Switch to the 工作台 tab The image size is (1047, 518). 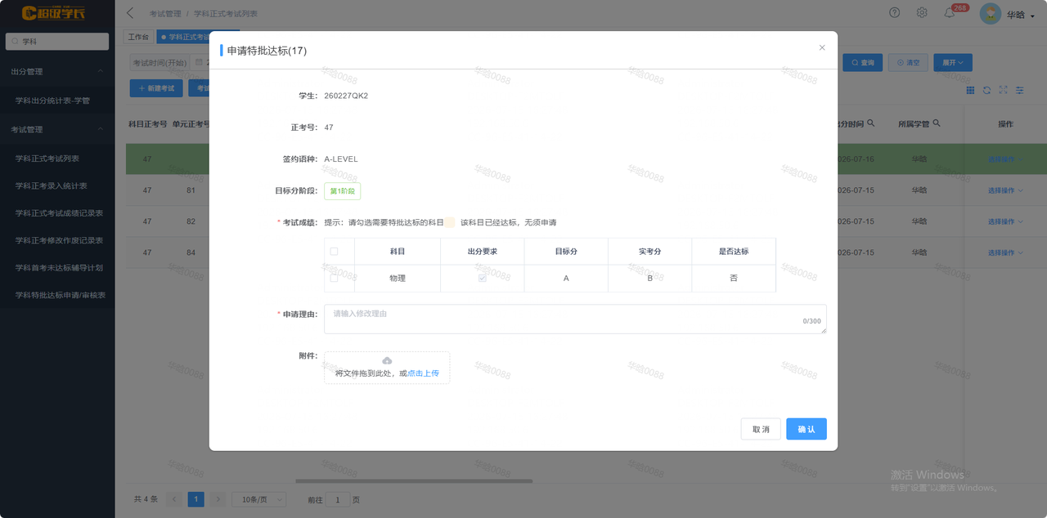(x=138, y=37)
